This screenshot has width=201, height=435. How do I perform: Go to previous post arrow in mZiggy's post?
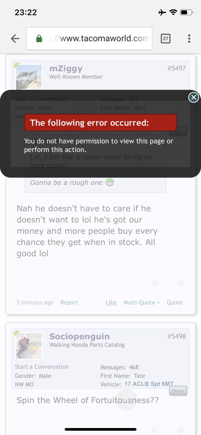coord(155,283)
